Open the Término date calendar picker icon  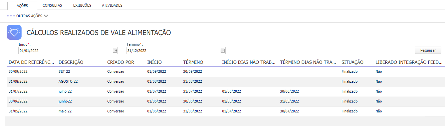223,51
